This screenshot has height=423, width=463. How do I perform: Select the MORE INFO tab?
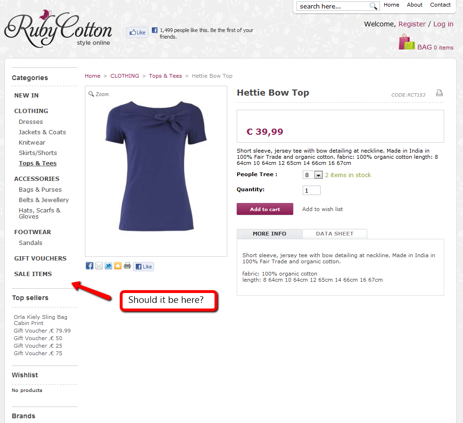269,234
